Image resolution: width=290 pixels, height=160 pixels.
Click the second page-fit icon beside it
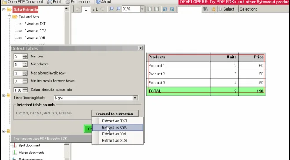coord(156,9)
